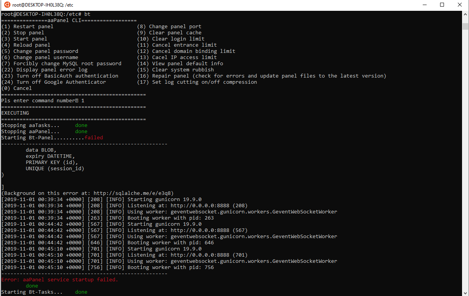469x296 pixels.
Task: Minimize the terminal window
Action: tap(424, 5)
